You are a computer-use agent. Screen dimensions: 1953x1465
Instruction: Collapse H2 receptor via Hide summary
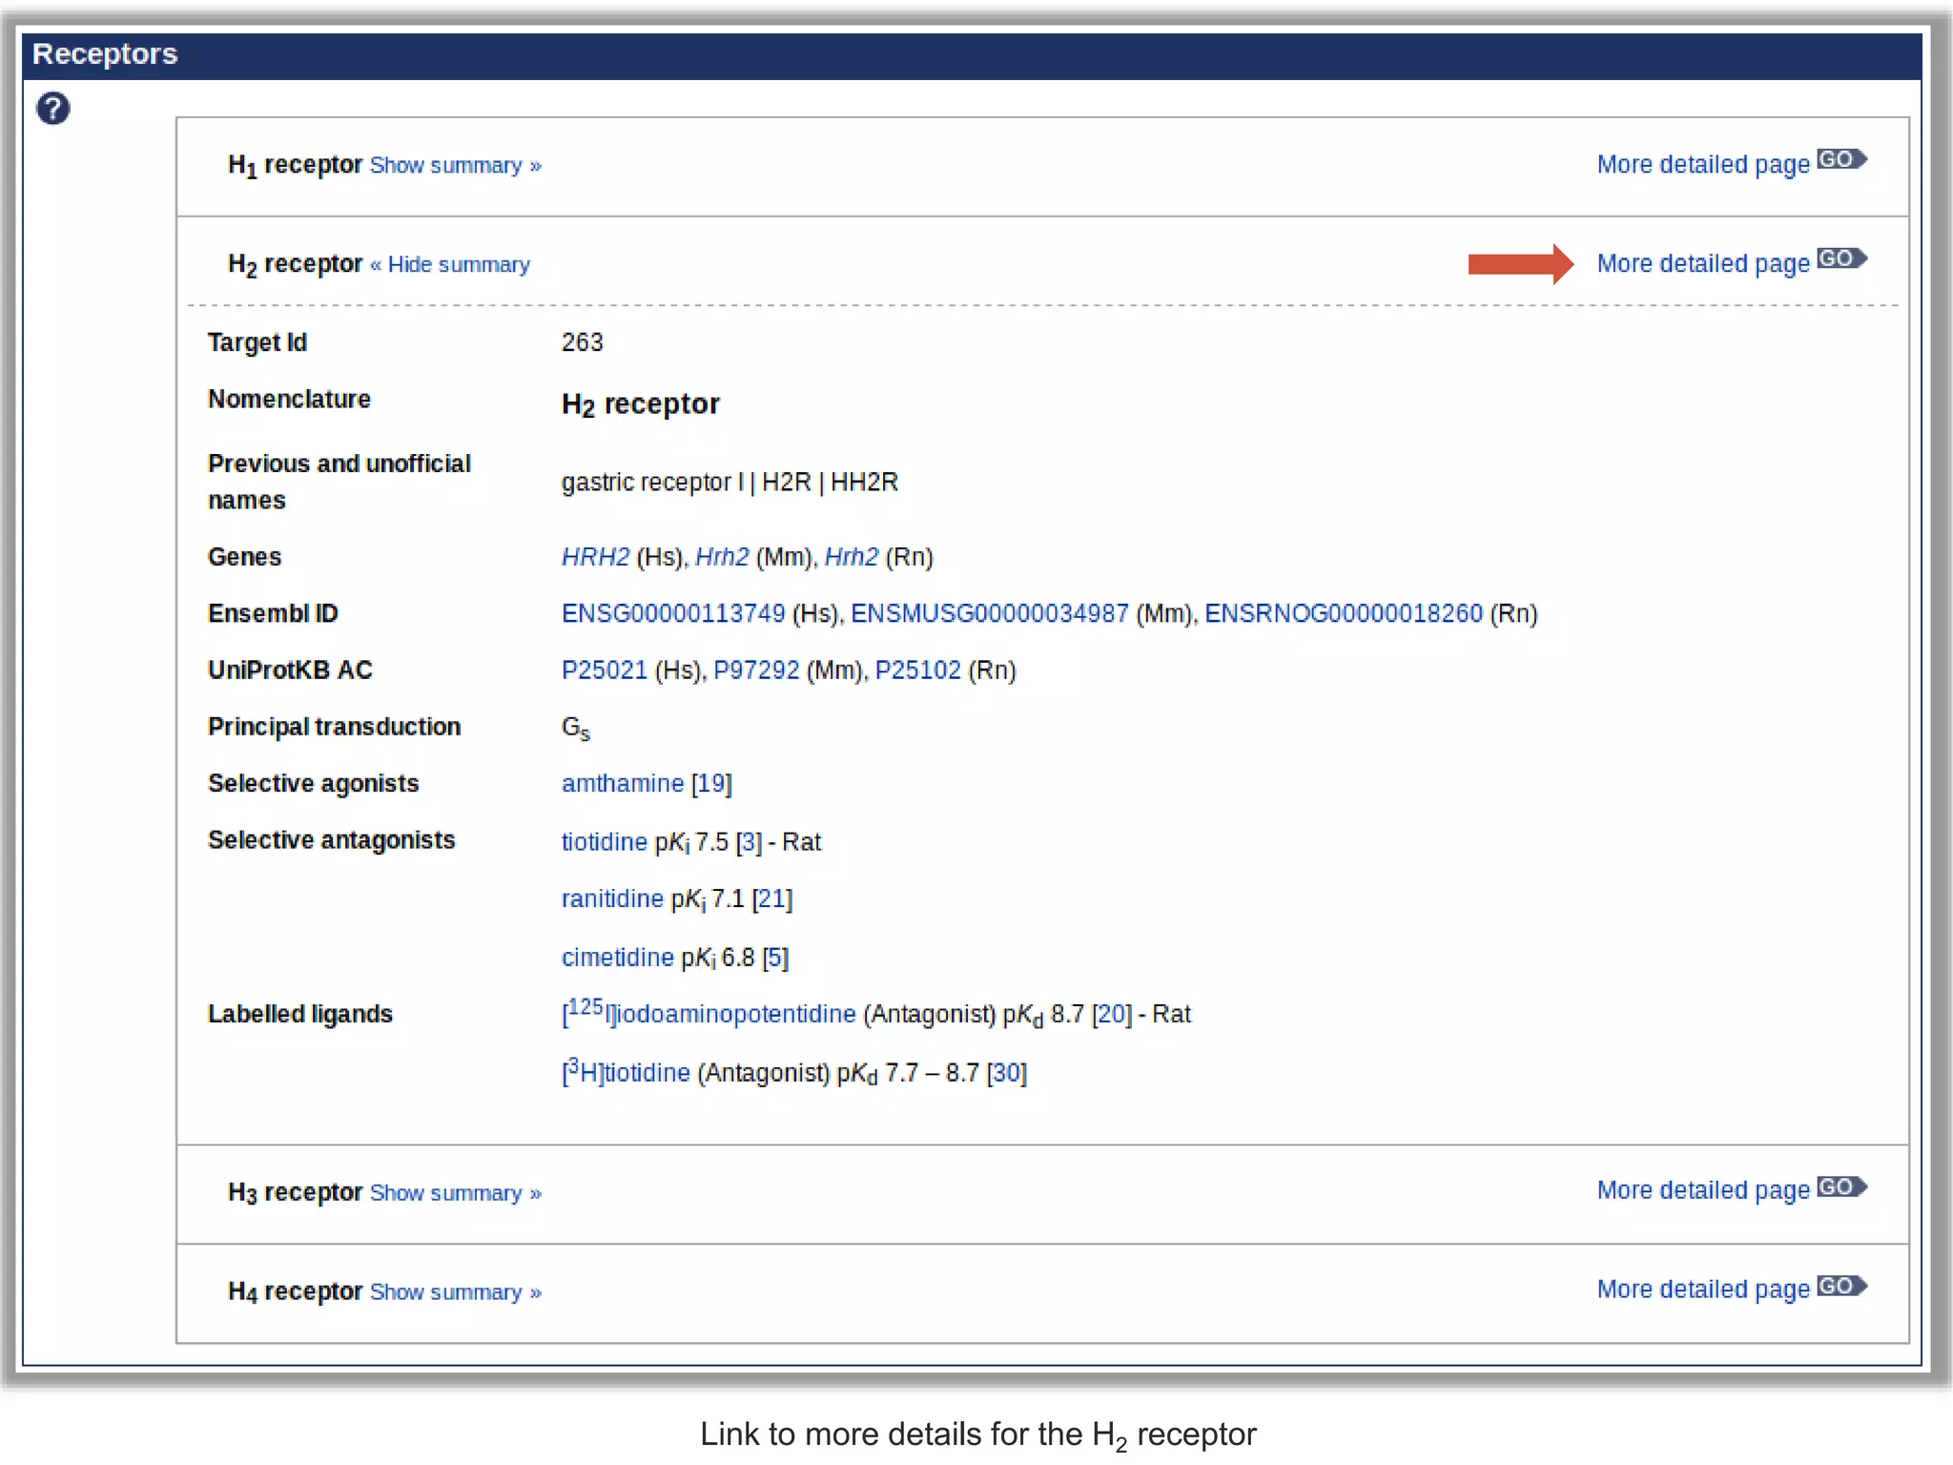tap(450, 265)
